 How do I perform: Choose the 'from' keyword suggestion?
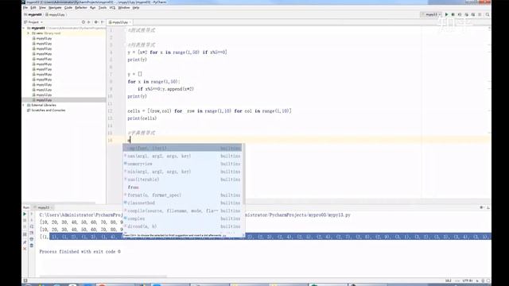182,187
